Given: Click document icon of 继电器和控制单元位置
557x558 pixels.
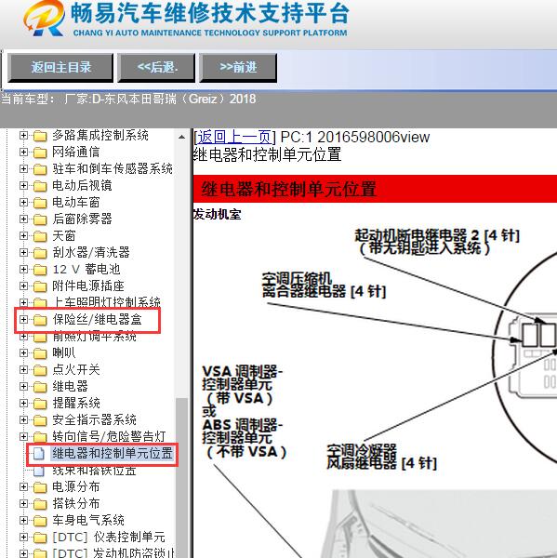Looking at the screenshot, I should tap(39, 454).
